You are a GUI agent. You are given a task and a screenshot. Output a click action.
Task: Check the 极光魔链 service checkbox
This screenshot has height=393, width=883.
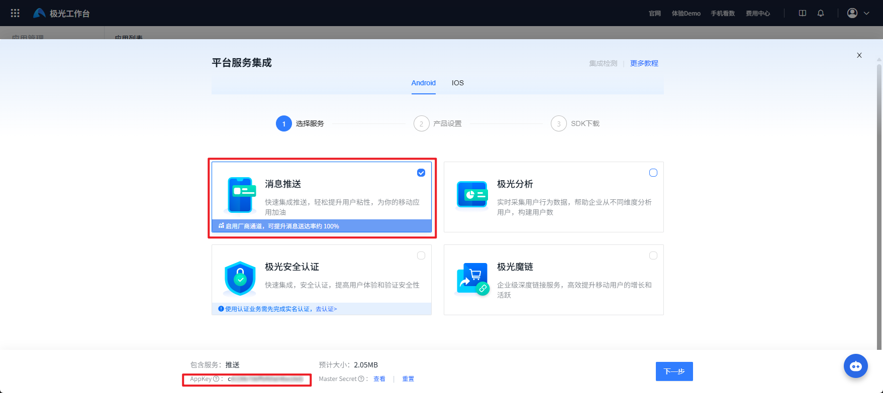(x=653, y=255)
